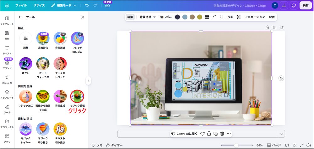Open the テキスト sidebar tab

pos(7,50)
